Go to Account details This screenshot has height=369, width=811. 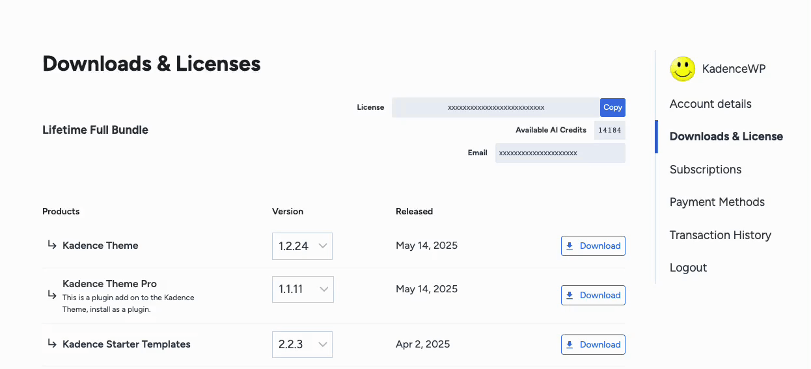[x=710, y=104]
